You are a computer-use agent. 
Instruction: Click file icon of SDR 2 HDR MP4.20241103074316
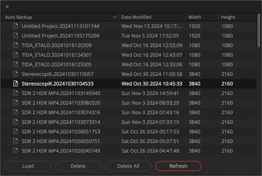click(16, 112)
